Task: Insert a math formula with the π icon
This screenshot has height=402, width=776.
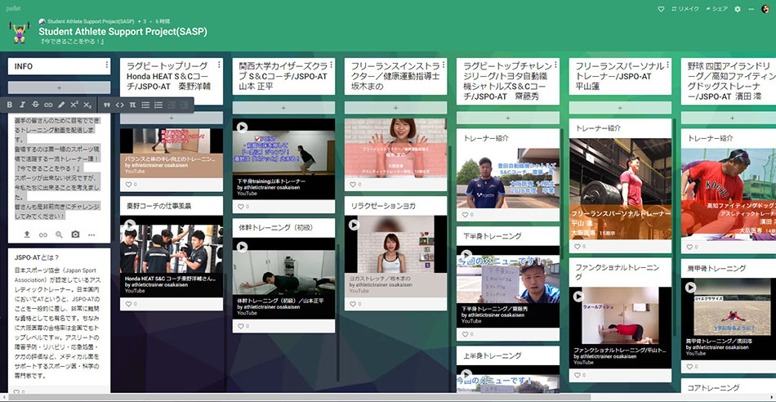Action: tap(132, 105)
